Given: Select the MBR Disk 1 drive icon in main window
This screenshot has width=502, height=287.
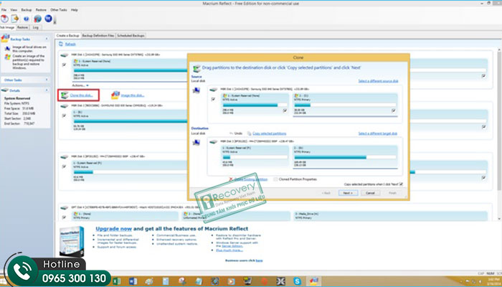Looking at the screenshot, I should (65, 55).
